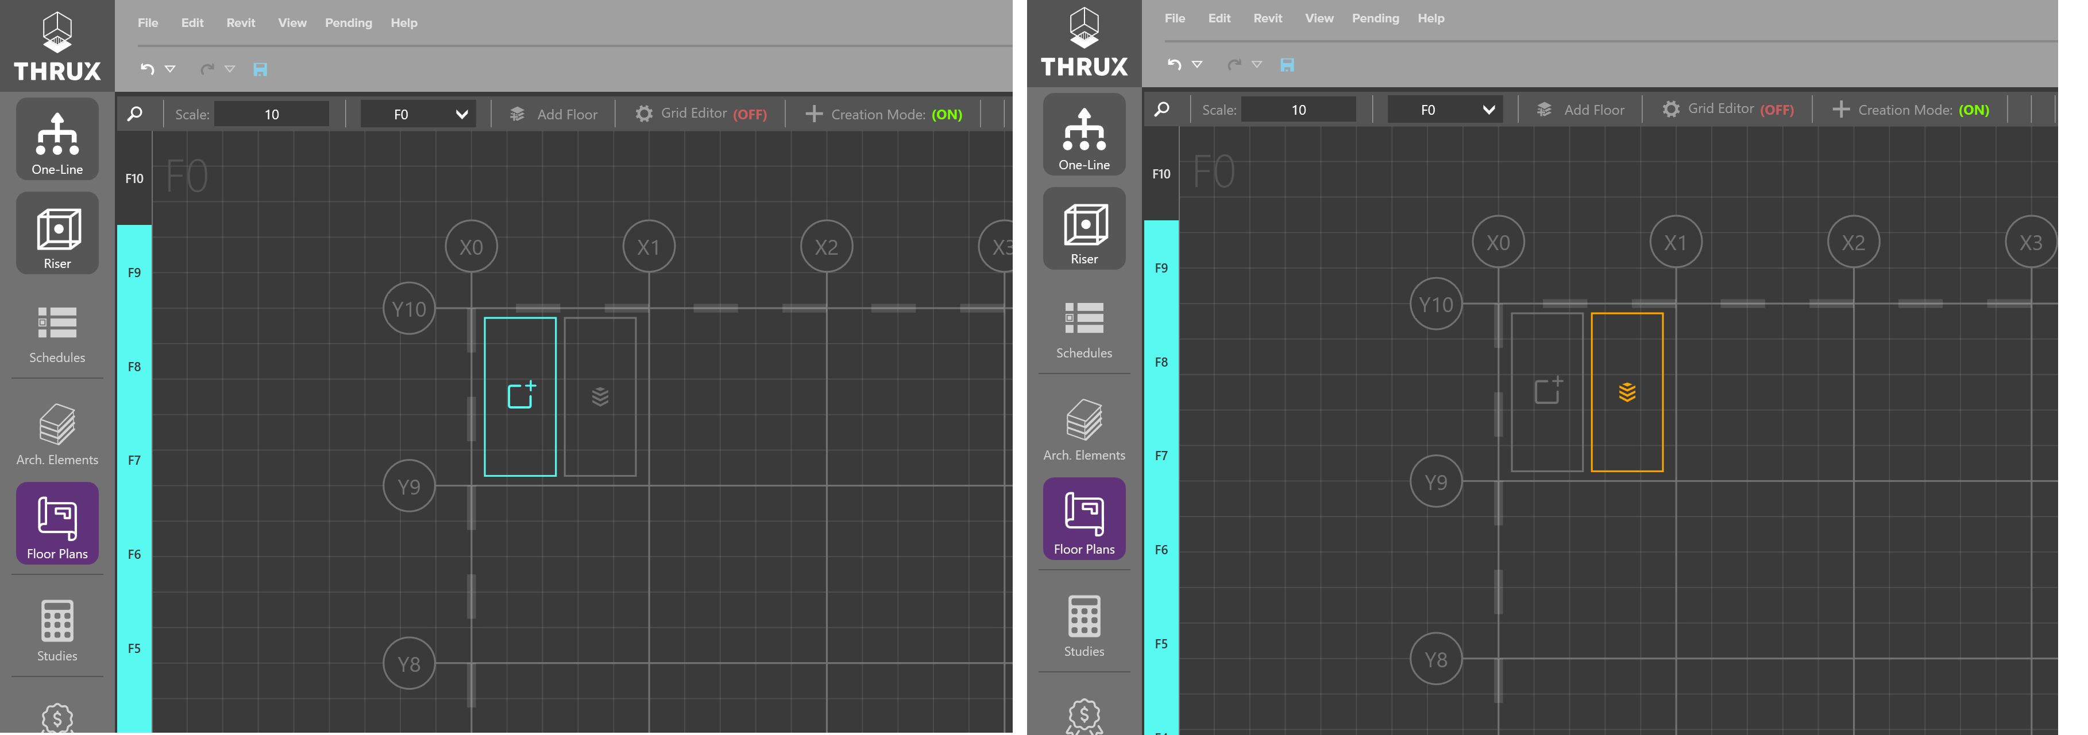Image resolution: width=2088 pixels, height=735 pixels.
Task: Click redo arrow in right window
Action: (x=1234, y=64)
